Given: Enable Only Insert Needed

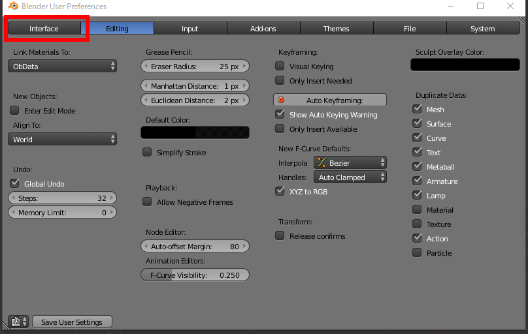Looking at the screenshot, I should coord(280,81).
